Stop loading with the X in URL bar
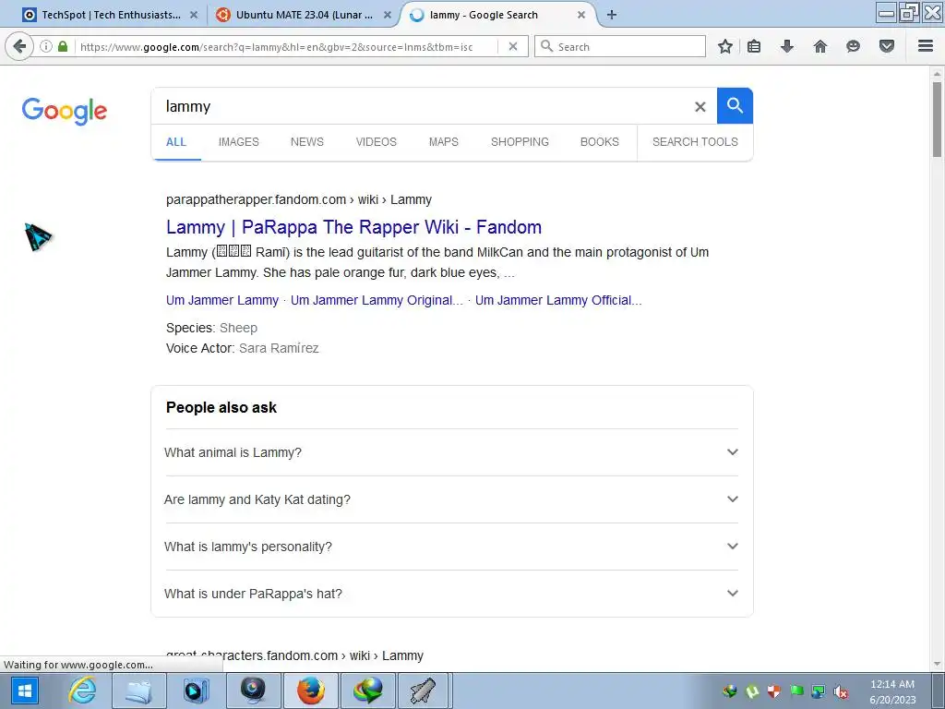This screenshot has height=709, width=945. (x=513, y=46)
